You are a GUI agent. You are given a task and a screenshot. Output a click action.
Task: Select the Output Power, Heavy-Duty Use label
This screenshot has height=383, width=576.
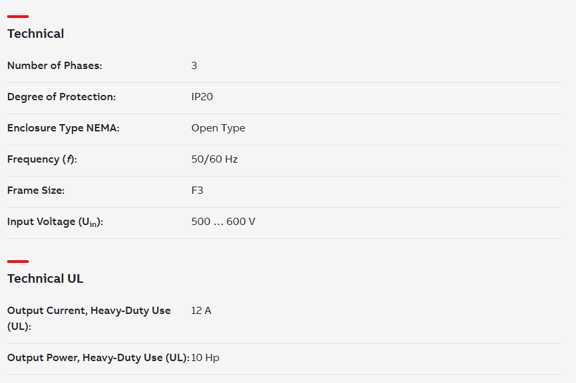98,358
